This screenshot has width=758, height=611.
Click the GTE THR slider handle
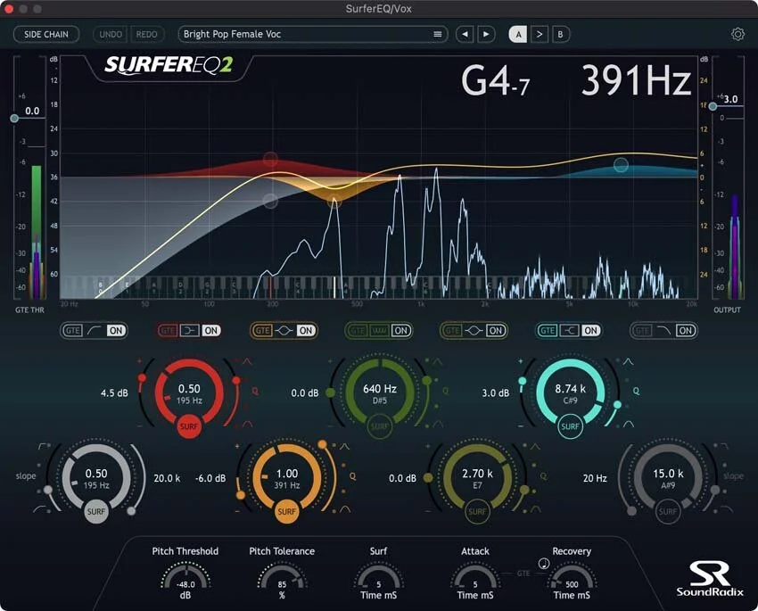coord(14,118)
